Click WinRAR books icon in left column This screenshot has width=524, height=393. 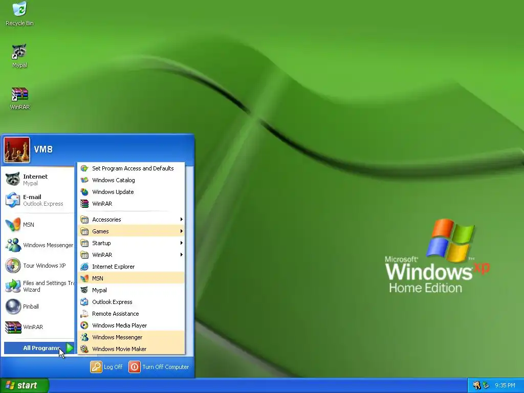pyautogui.click(x=13, y=327)
